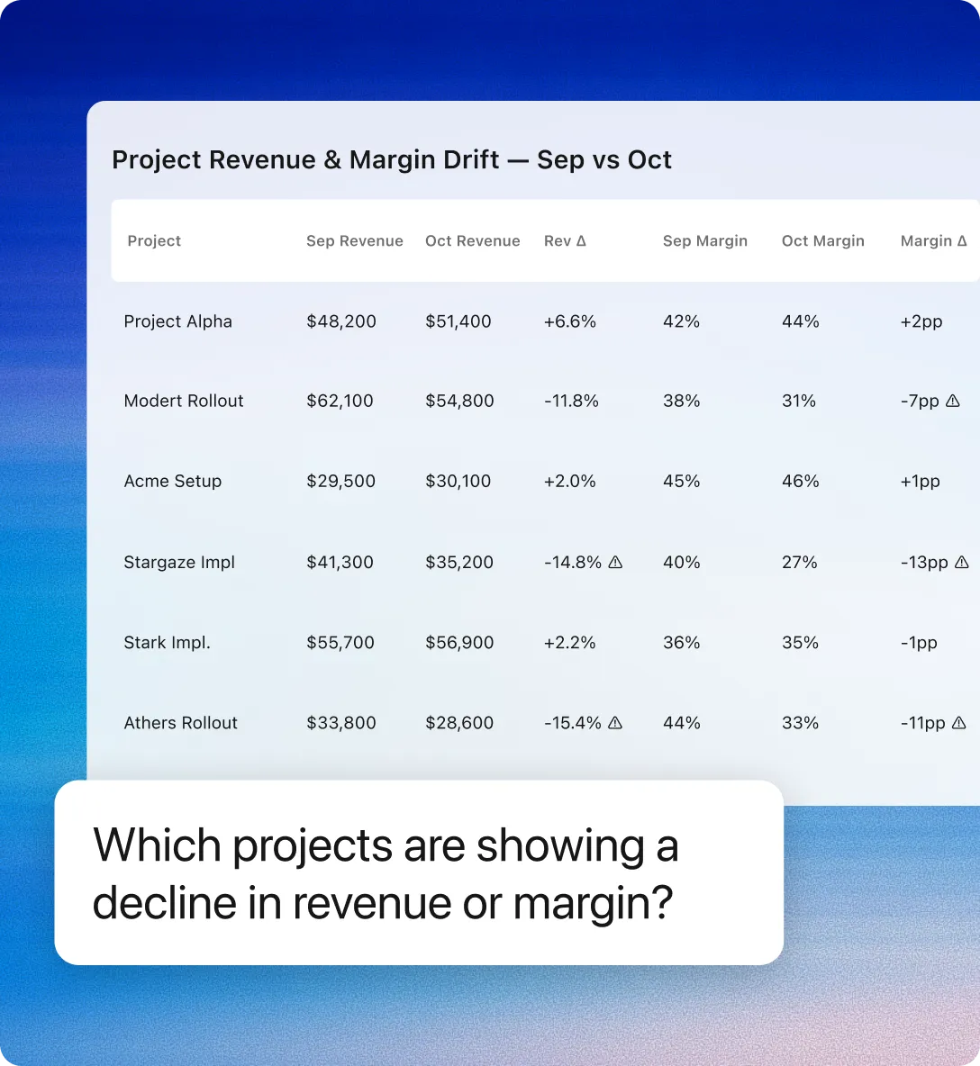Click Project Alpha's 44% Oct margin cell
The height and width of the screenshot is (1066, 980).
point(801,321)
